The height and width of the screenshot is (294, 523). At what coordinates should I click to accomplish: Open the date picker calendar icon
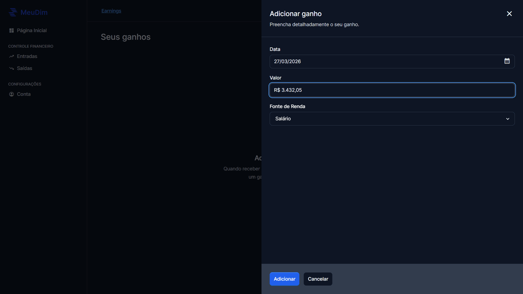pyautogui.click(x=507, y=61)
